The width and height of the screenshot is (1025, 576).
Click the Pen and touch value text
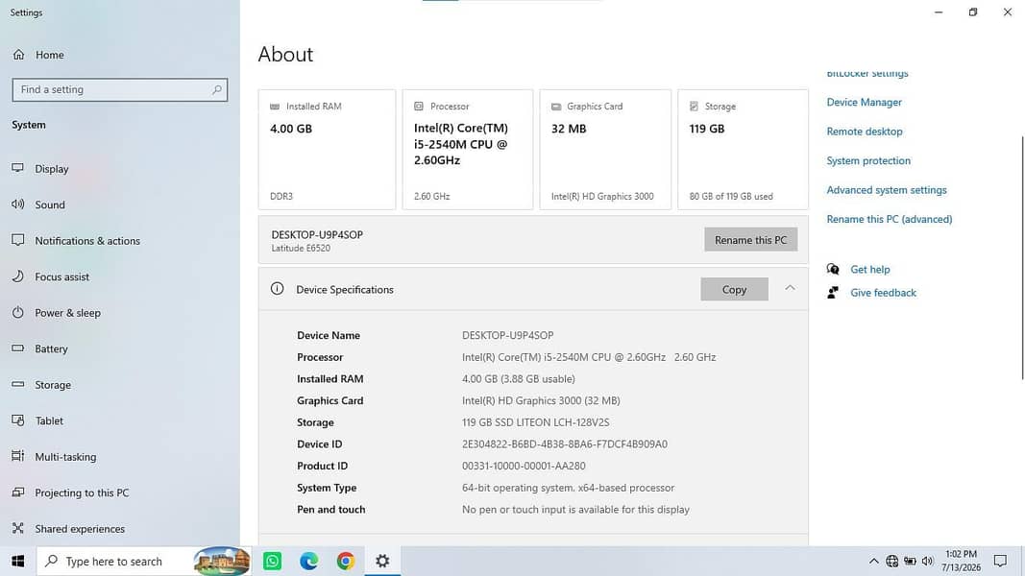pos(575,510)
